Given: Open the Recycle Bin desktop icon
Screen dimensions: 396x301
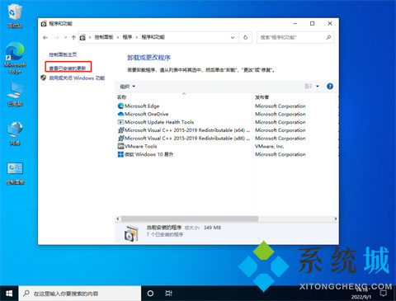Looking at the screenshot, I should point(15,16).
